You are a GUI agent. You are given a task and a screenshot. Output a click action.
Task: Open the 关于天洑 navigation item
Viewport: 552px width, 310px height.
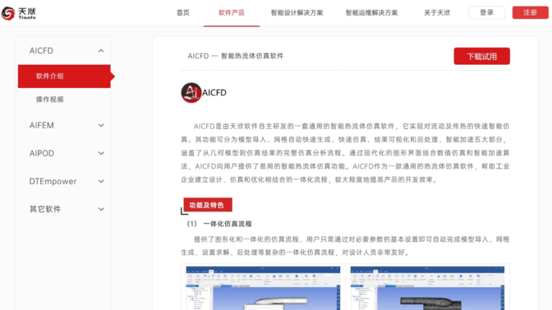437,13
